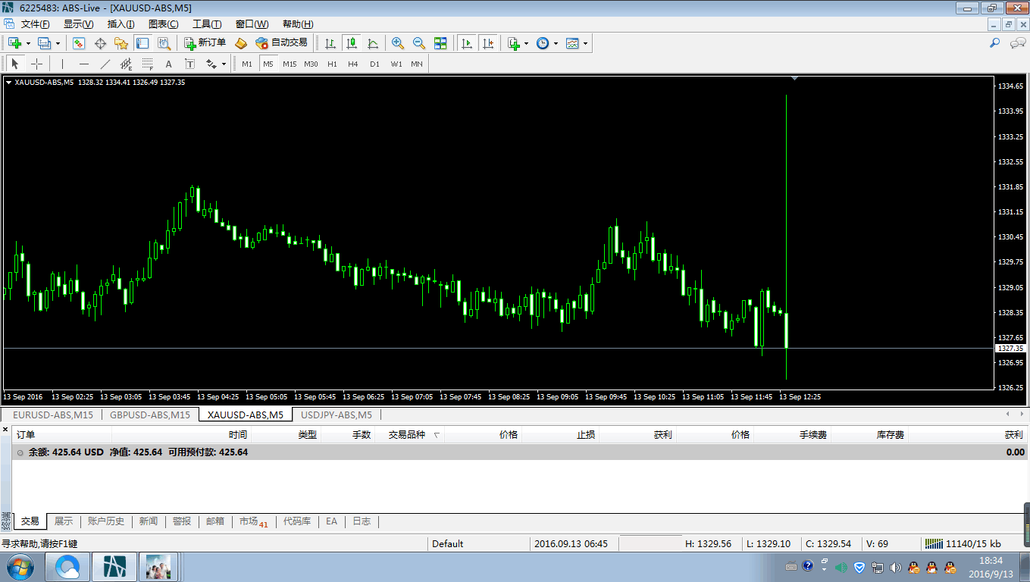Viewport: 1030px width, 582px height.
Task: Expand the periodicity clock dropdown arrow
Action: tap(556, 43)
